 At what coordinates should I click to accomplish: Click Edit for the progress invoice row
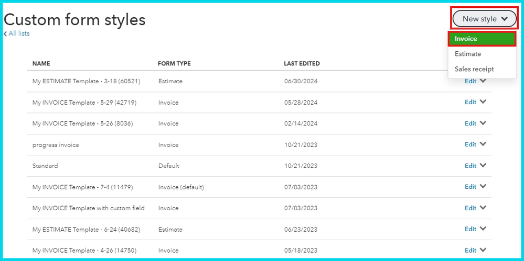click(470, 144)
